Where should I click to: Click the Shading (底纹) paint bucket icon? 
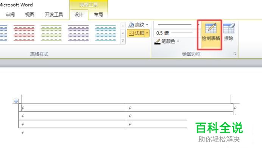tap(131, 25)
